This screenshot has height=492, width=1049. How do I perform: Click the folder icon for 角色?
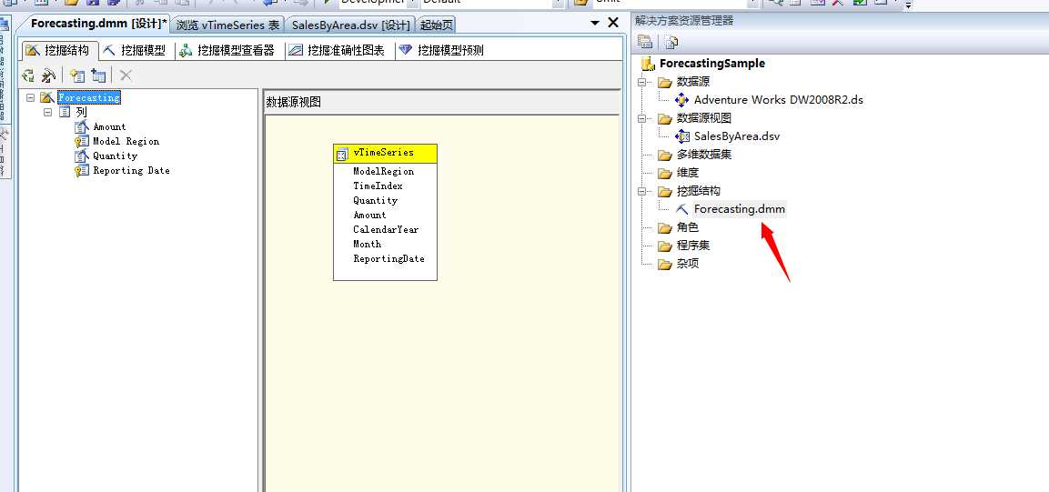click(664, 228)
